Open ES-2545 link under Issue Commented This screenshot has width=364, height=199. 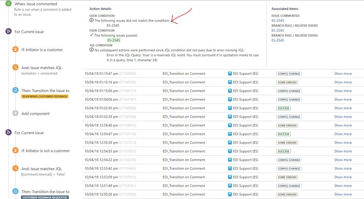point(278,21)
